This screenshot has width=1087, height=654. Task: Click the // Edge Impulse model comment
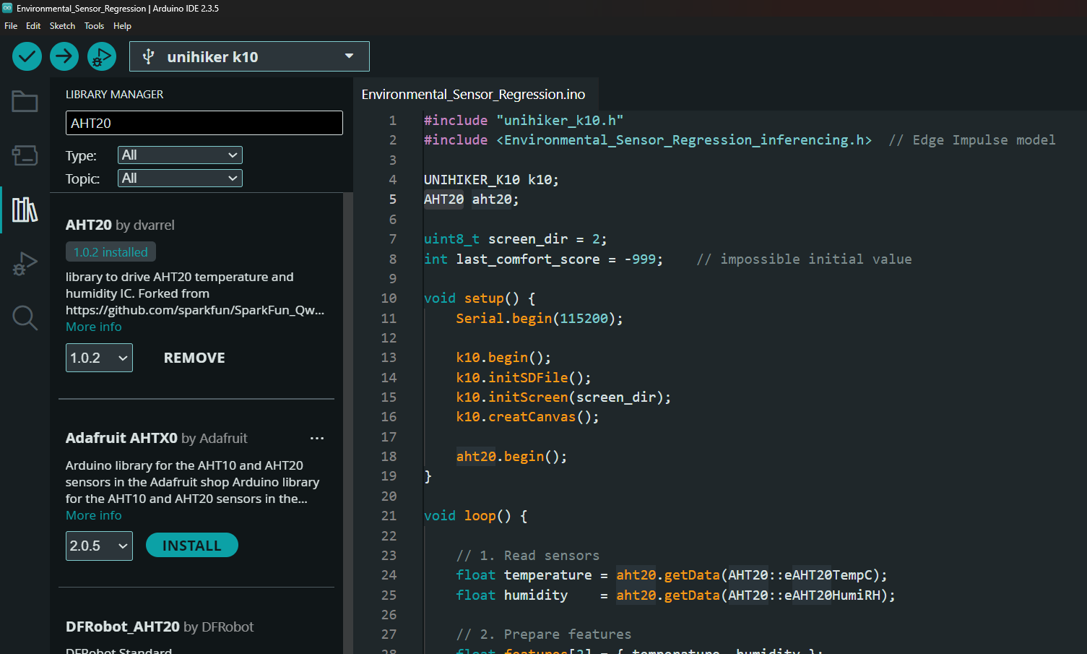coord(972,140)
